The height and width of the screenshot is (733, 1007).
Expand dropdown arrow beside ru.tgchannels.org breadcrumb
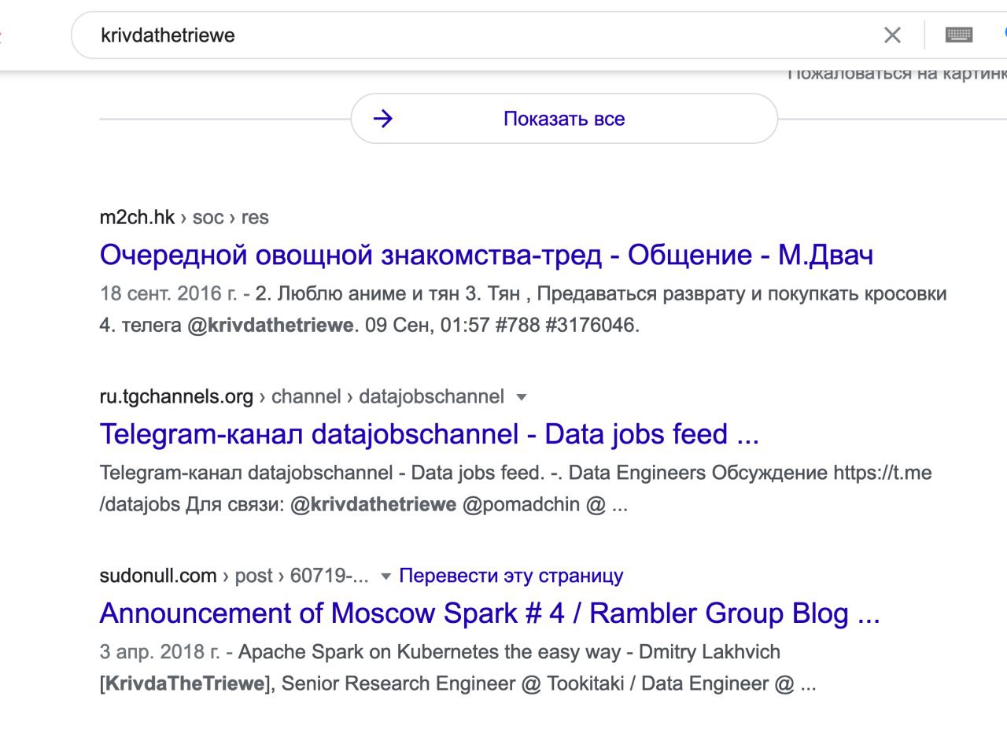pyautogui.click(x=520, y=397)
